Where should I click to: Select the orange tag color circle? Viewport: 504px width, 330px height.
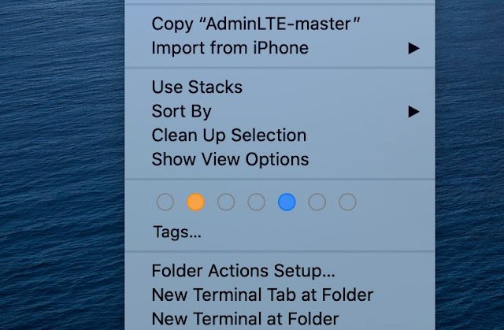(195, 202)
